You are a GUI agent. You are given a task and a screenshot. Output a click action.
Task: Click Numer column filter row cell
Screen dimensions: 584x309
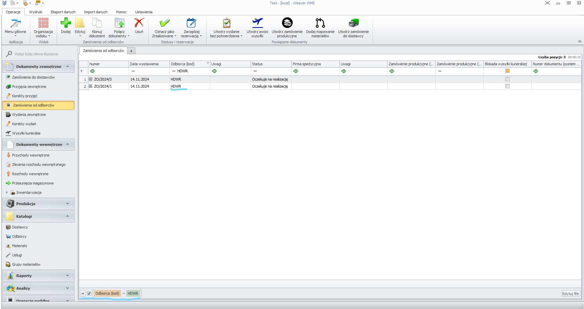(x=108, y=71)
